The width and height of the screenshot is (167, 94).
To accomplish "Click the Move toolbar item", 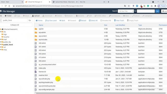I will (x=26, y=16).
